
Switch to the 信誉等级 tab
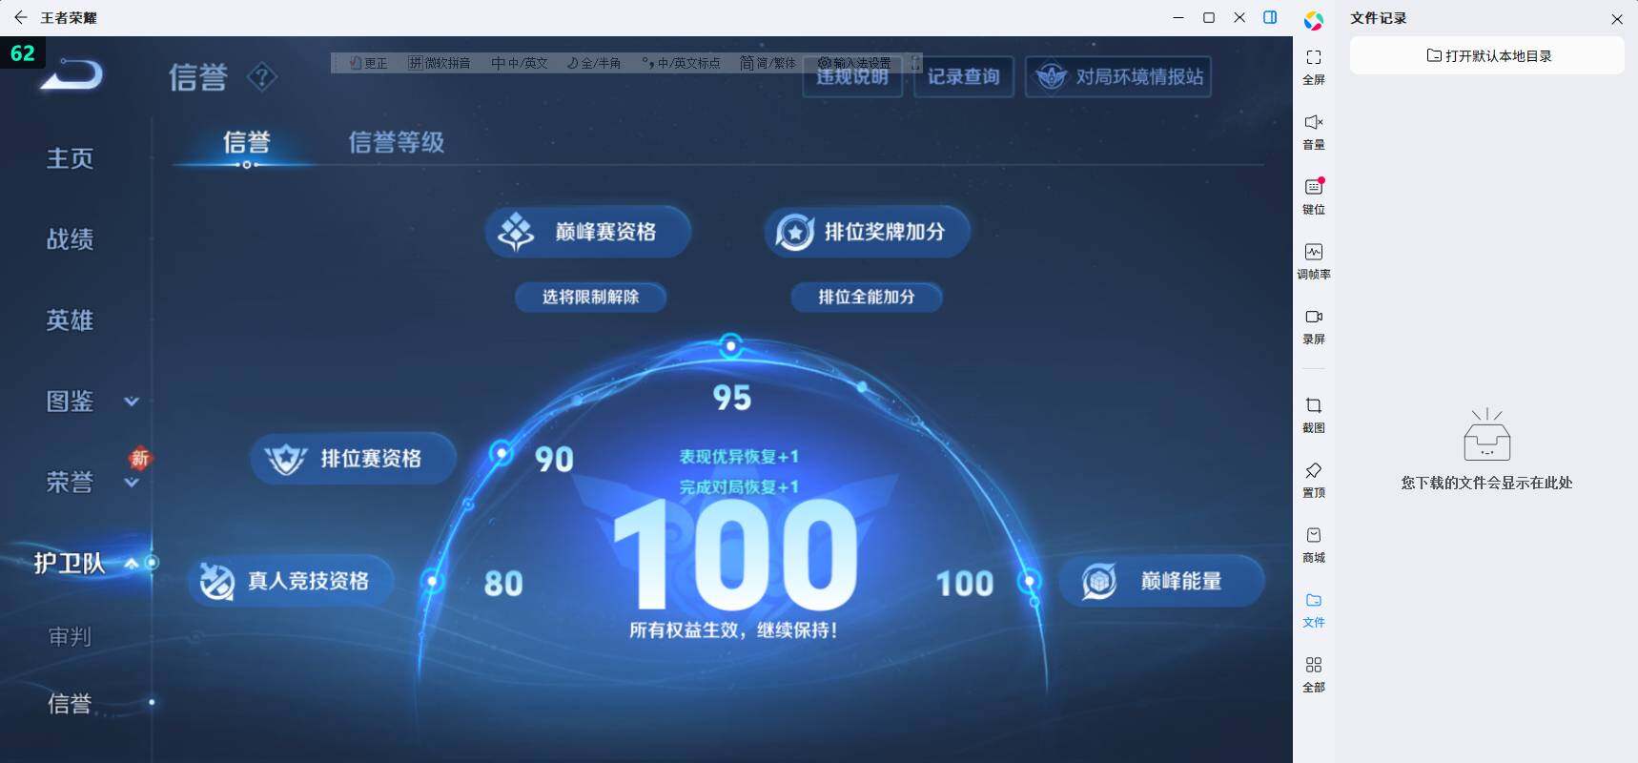coord(397,143)
